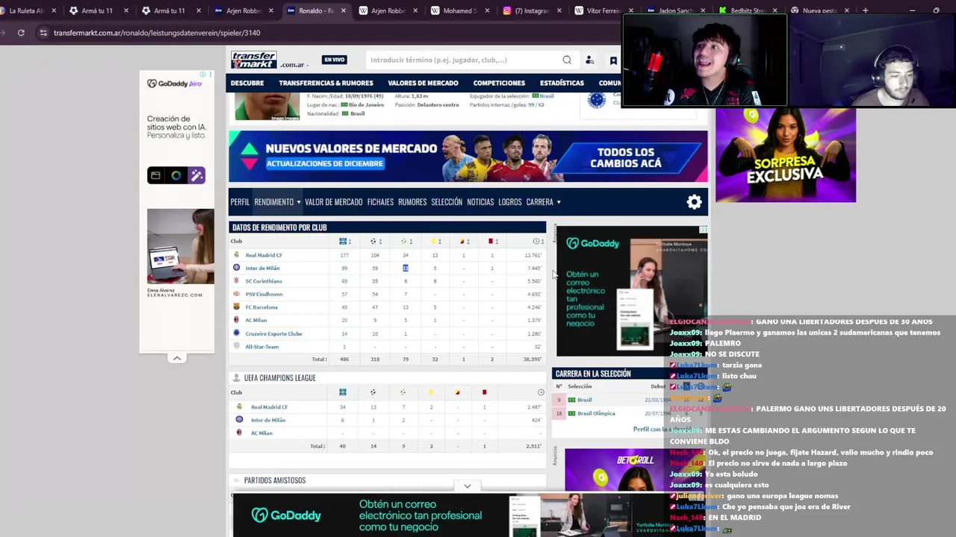The height and width of the screenshot is (537, 956).
Task: Expand the CARRERA dropdown tab
Action: [543, 202]
